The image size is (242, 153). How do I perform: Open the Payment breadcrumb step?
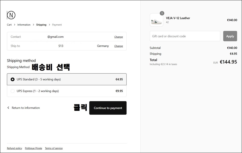tap(57, 25)
